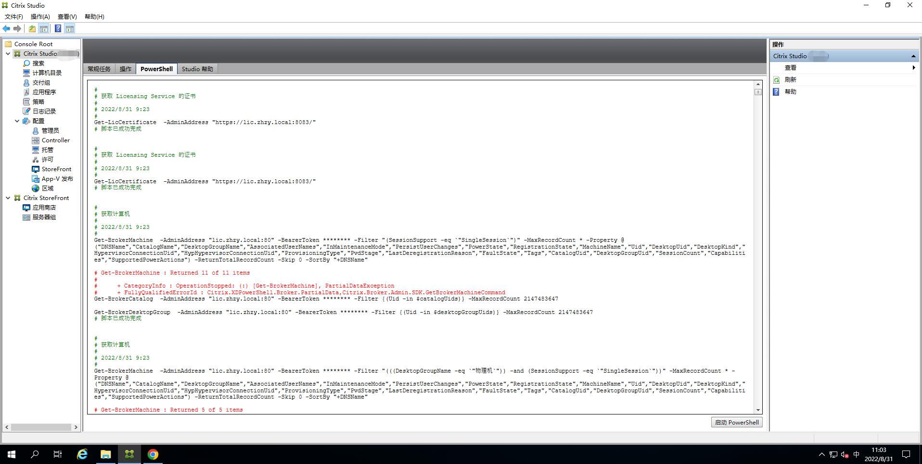The width and height of the screenshot is (922, 464).
Task: Launch Internet Explorer from taskbar
Action: pyautogui.click(x=82, y=454)
